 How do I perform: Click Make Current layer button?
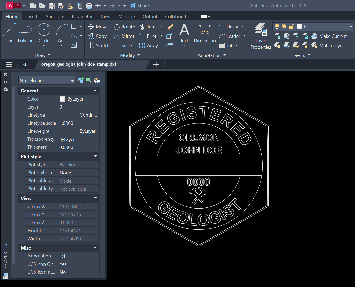click(x=329, y=36)
